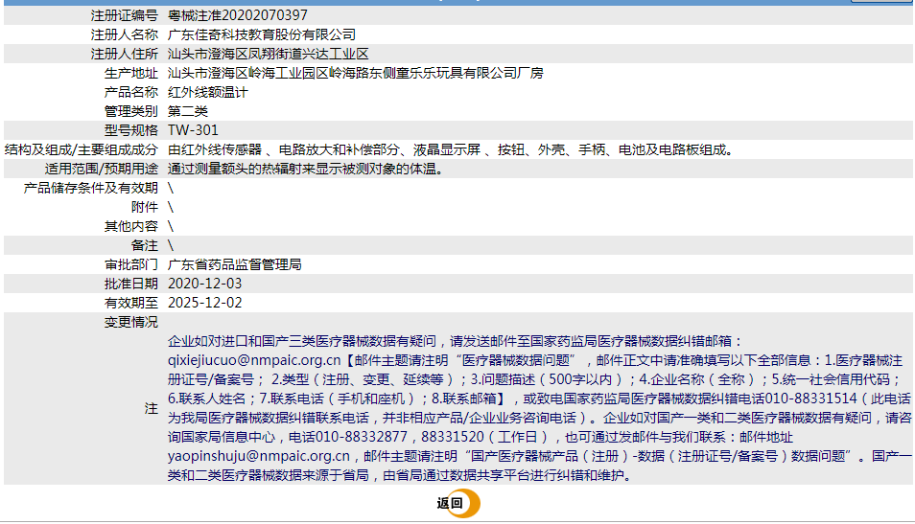Select approving department 广东省药品监督管理局
Screen dimensions: 915x524
[x=235, y=264]
